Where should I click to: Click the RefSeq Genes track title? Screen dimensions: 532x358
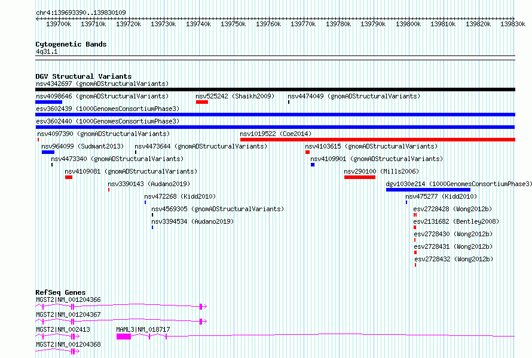(x=60, y=292)
